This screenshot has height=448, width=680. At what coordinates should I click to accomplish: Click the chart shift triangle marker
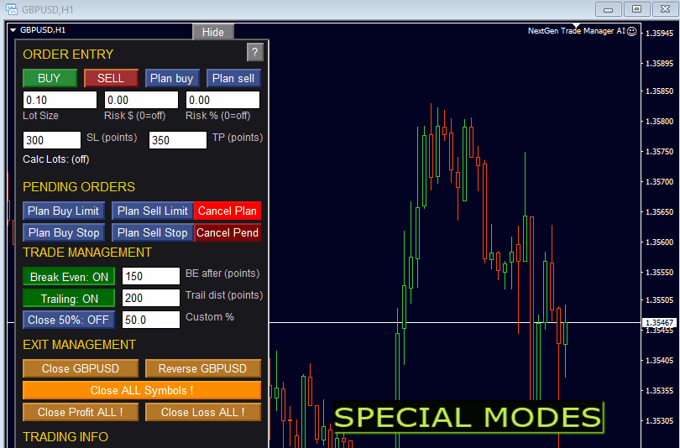point(576,25)
